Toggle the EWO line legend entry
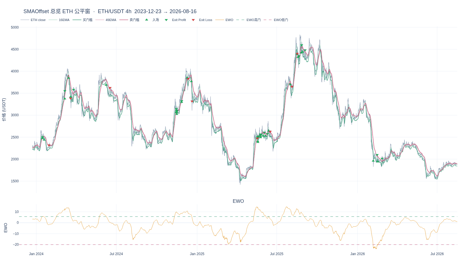The height and width of the screenshot is (263, 469). coord(224,20)
